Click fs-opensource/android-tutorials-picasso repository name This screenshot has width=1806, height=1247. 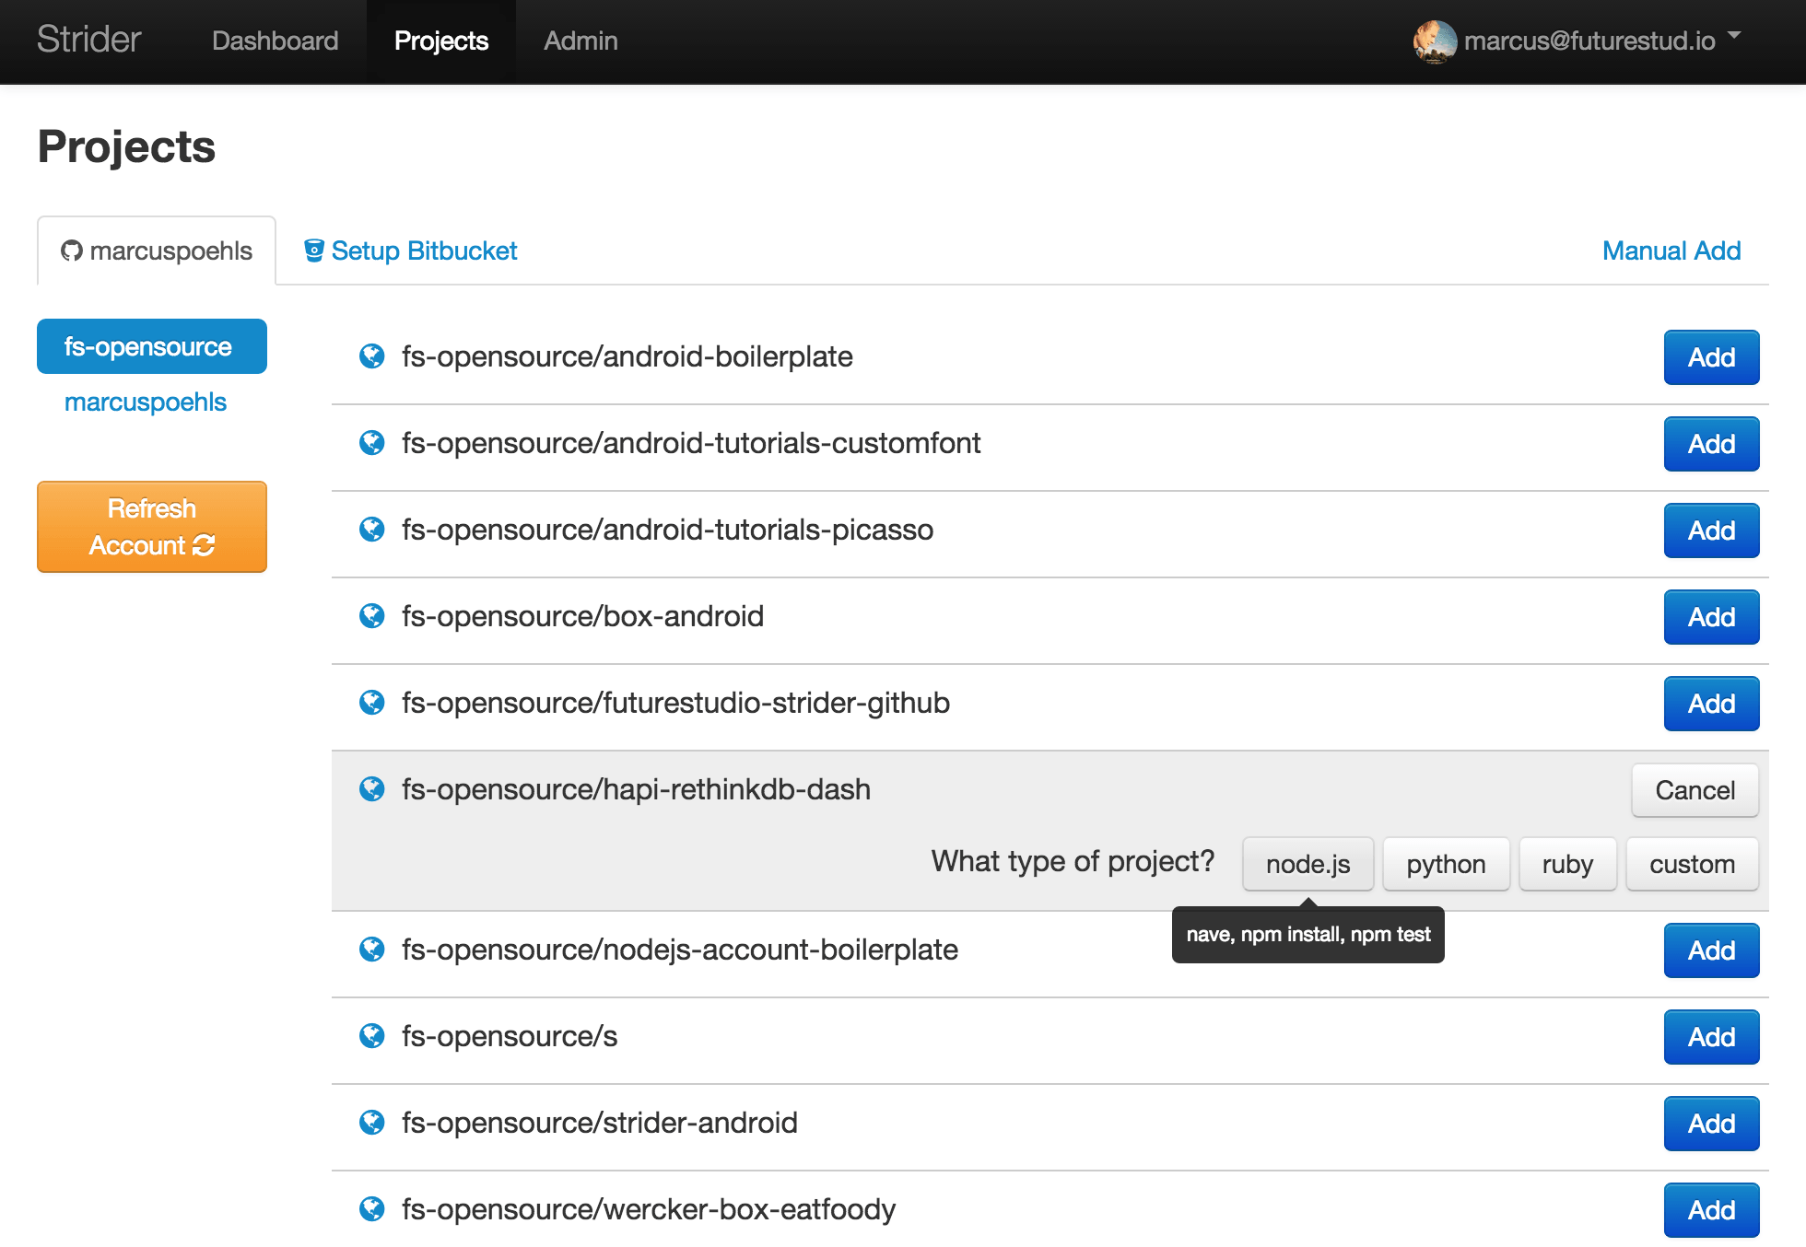(x=667, y=530)
